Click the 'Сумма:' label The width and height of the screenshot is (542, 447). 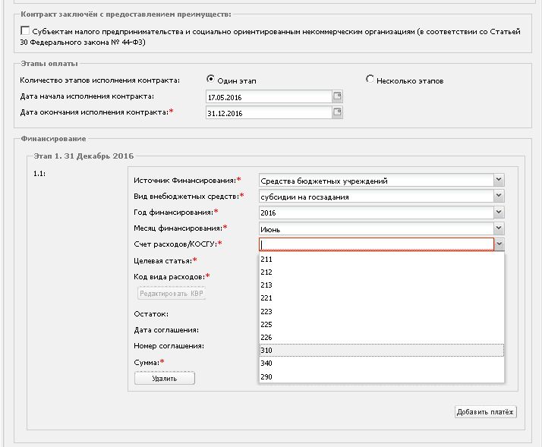pos(147,363)
